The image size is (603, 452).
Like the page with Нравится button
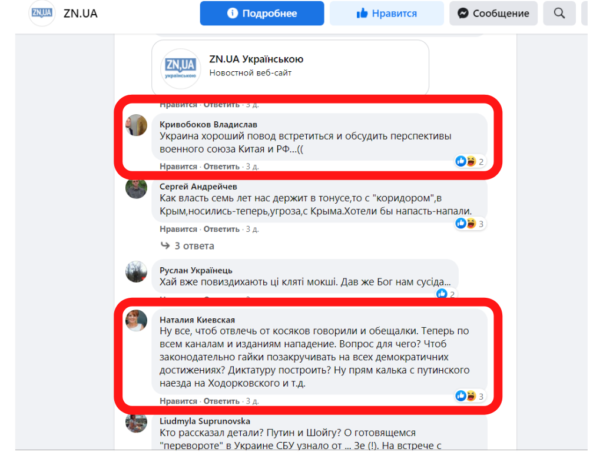point(386,14)
